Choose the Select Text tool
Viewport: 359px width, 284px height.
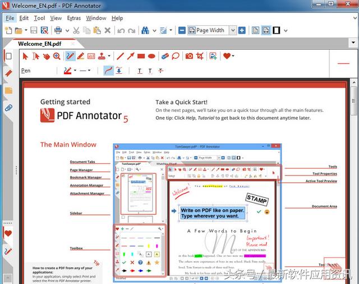pos(36,56)
